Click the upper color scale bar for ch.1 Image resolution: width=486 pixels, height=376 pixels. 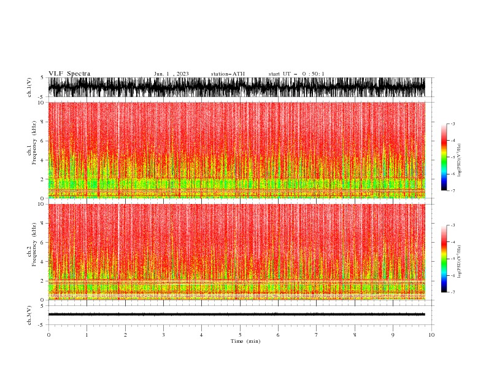[x=444, y=157]
